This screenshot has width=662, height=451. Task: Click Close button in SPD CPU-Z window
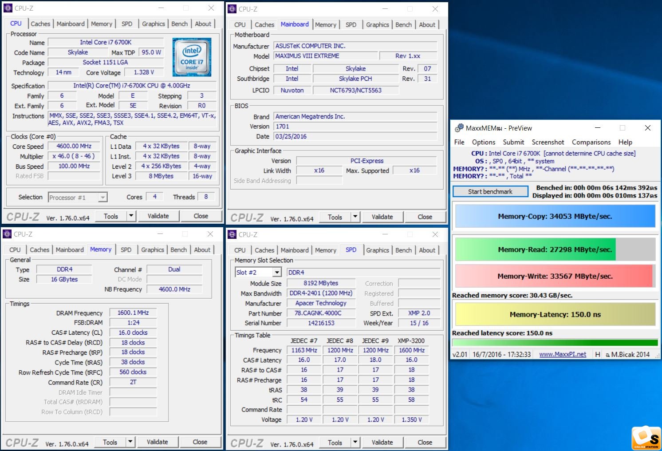pos(425,442)
